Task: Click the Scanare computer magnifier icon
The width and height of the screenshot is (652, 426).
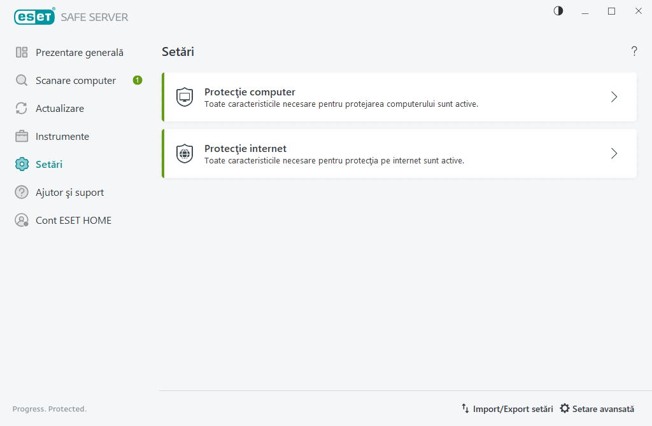Action: pyautogui.click(x=22, y=81)
